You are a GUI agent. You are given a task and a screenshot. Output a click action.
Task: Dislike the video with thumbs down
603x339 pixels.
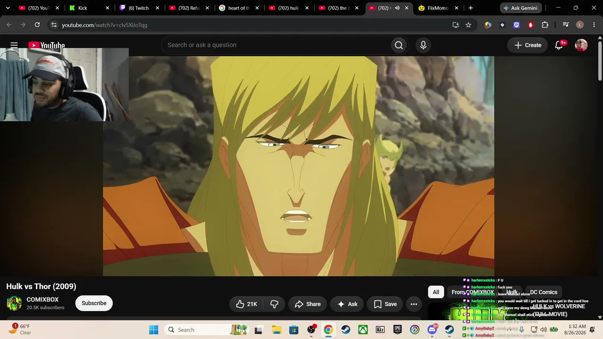point(274,304)
